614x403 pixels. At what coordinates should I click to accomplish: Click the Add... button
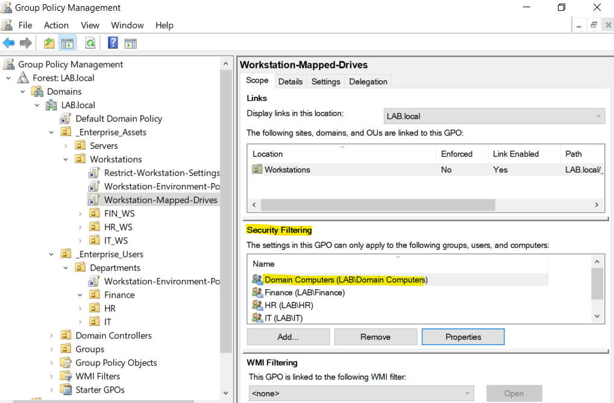(288, 337)
